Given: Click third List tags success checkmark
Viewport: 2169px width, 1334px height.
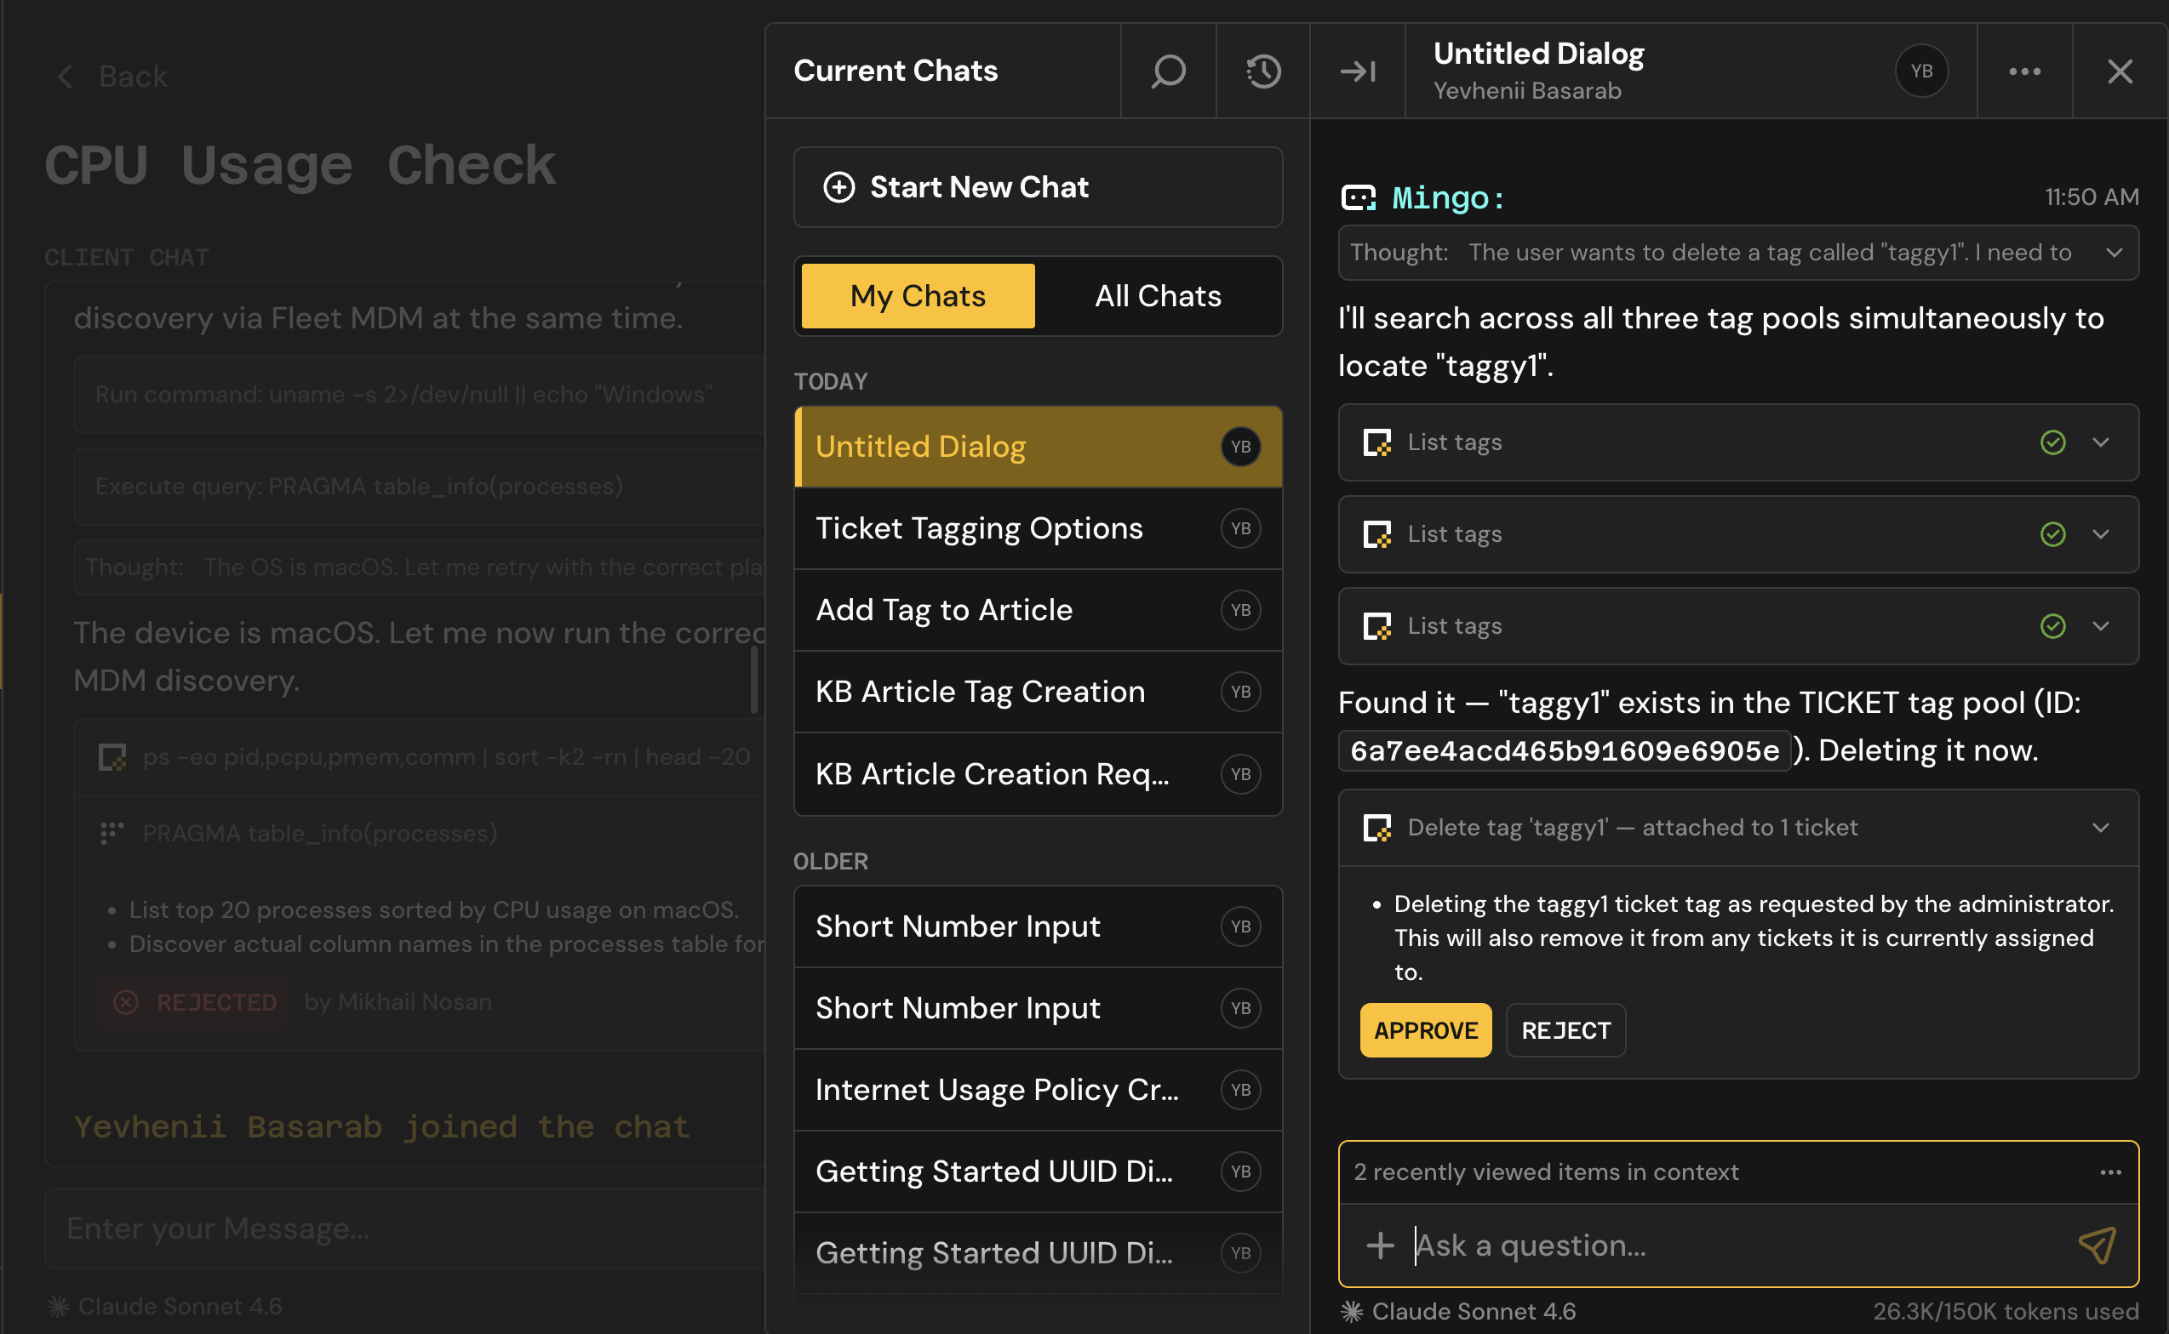Looking at the screenshot, I should [2052, 625].
